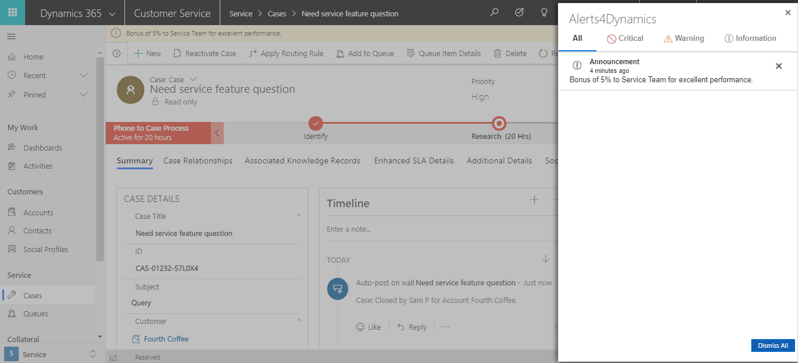Open the Fourth Coffee customer link

click(x=166, y=338)
